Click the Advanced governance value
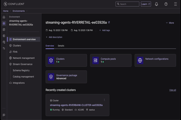This screenshot has height=120, width=181. coord(61,78)
